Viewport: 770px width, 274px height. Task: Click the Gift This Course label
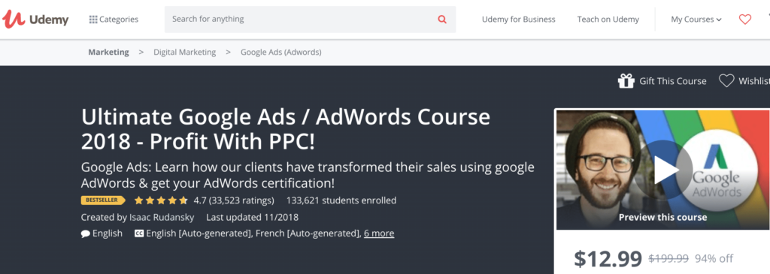(673, 81)
